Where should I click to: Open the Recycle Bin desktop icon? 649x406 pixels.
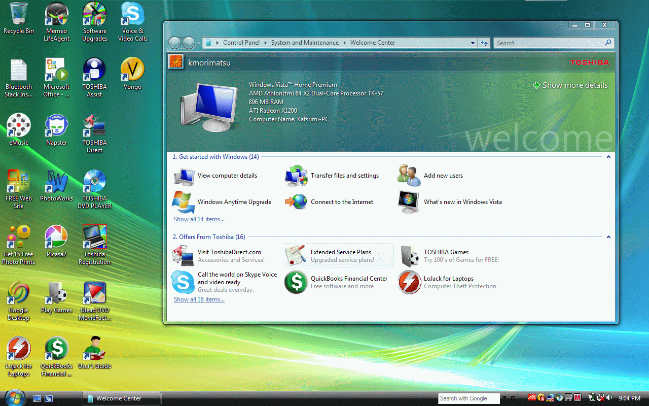(19, 18)
